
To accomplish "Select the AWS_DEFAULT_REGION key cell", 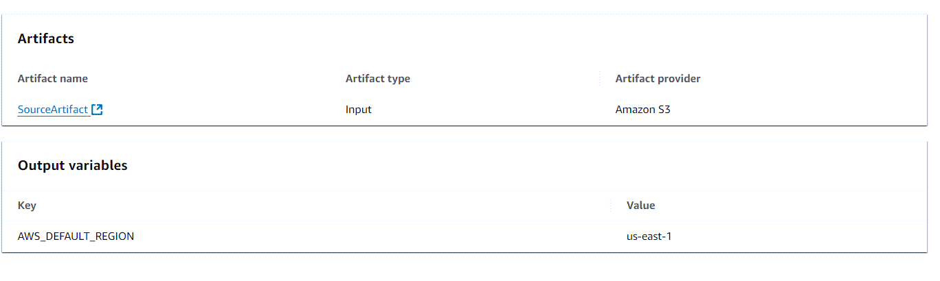I will (76, 236).
